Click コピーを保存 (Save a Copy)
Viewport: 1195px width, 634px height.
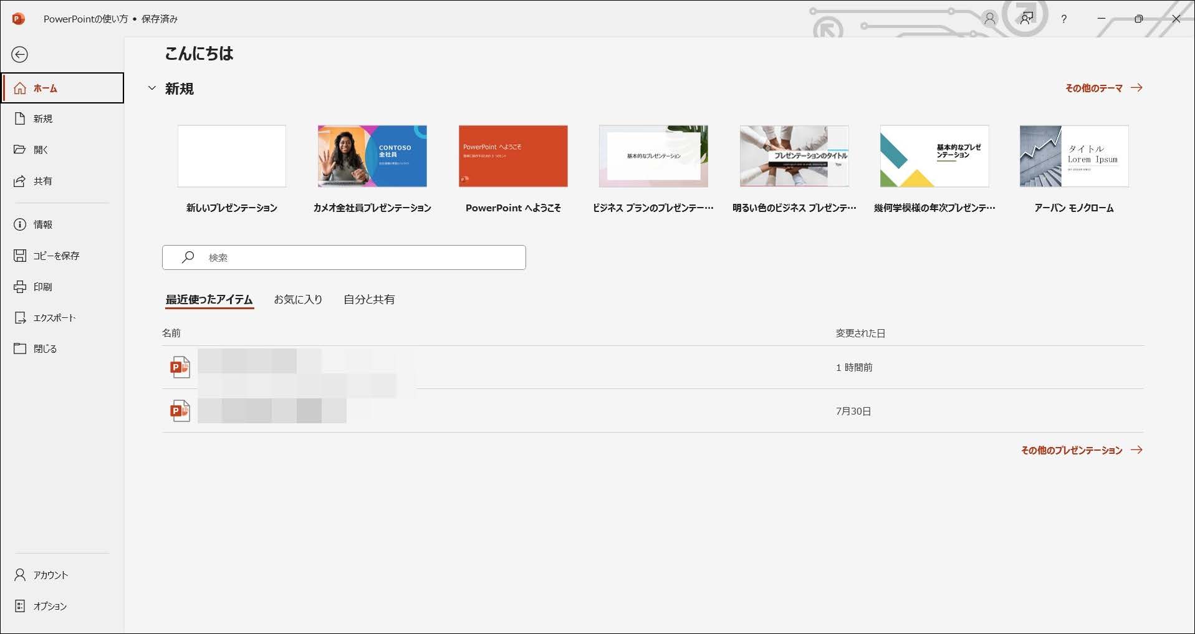pos(55,256)
